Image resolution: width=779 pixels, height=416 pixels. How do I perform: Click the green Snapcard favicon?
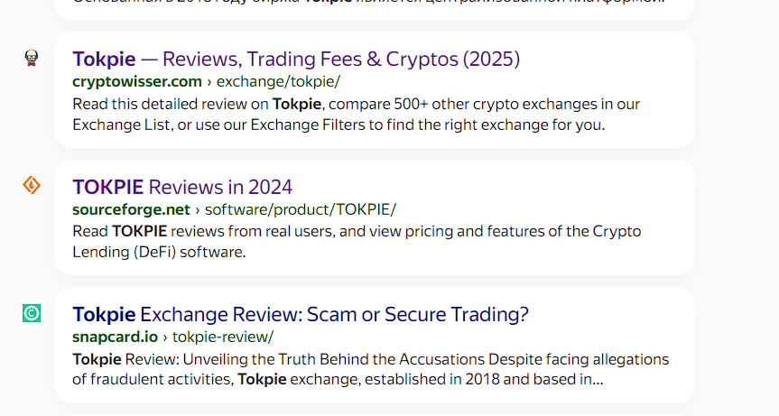(32, 313)
